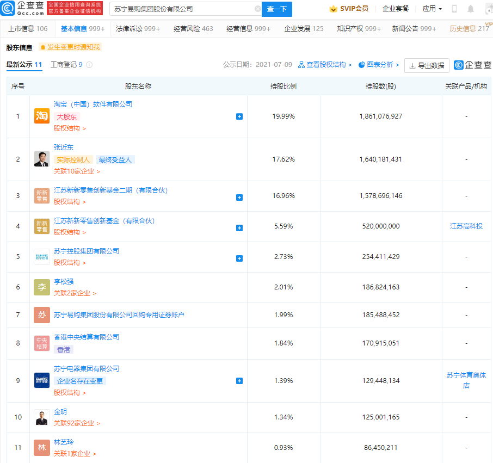Click the SVIP会员 crown icon
Viewport: 493px width, 463px height.
333,9
